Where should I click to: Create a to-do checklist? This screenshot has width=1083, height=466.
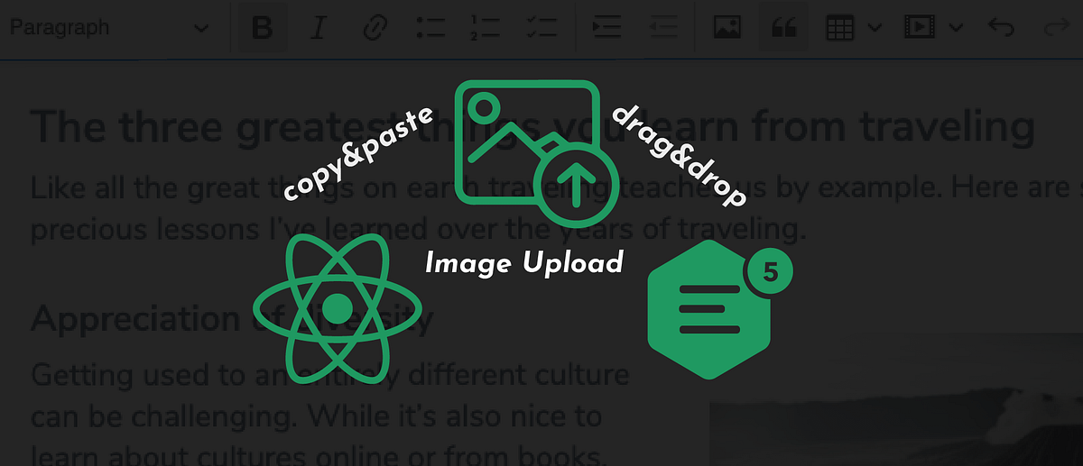coord(542,28)
